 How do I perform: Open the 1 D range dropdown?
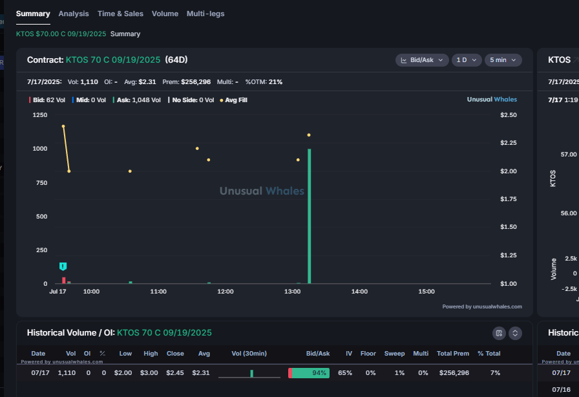467,60
